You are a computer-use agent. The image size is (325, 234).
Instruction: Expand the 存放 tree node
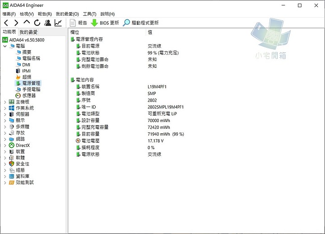click(x=5, y=133)
